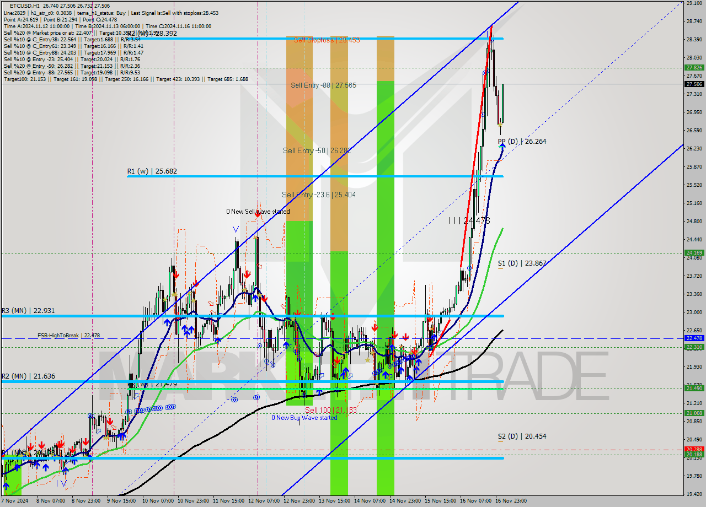
Task: Click the red 20.288 price tag on axis
Action: click(x=694, y=449)
